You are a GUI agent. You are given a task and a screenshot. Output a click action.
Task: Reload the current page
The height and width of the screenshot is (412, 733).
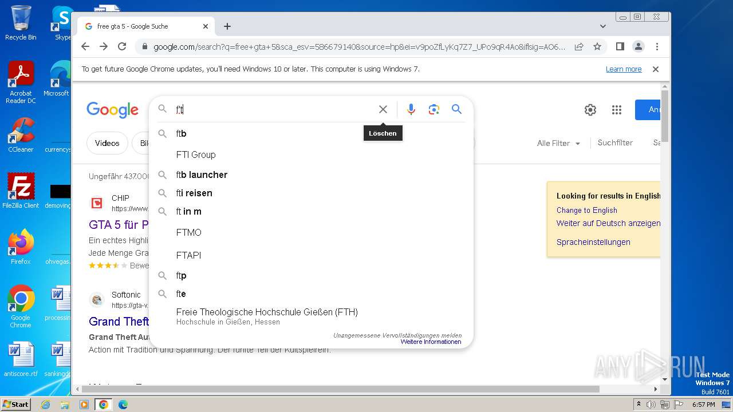(x=122, y=46)
